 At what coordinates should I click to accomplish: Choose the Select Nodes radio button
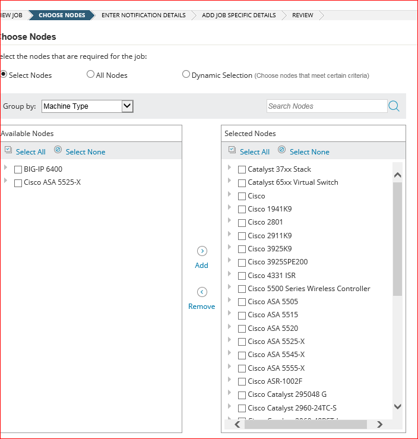[4, 74]
